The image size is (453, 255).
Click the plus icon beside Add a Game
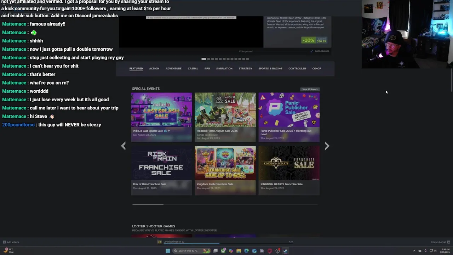point(4,242)
